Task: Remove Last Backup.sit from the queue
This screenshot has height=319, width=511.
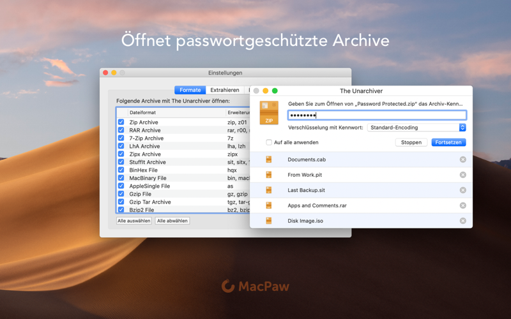Action: click(462, 190)
